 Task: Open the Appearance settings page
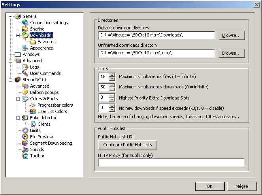click(41, 48)
